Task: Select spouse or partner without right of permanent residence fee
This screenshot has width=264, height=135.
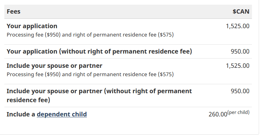Action: coord(99,96)
